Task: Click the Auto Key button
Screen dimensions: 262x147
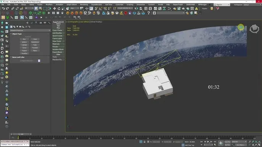Action: coord(227,142)
